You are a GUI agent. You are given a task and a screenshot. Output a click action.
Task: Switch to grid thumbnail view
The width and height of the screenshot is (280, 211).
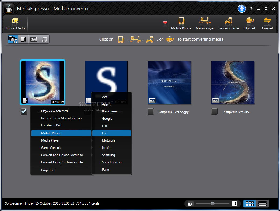click(250, 203)
